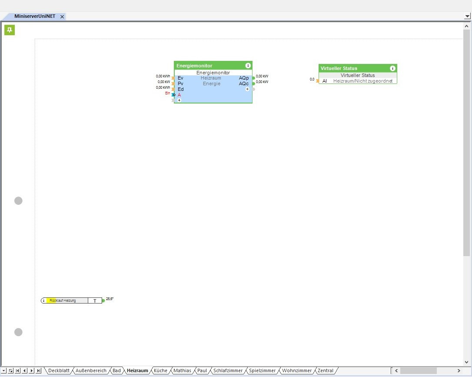Go to next page tab
This screenshot has width=472, height=377.
pos(32,370)
